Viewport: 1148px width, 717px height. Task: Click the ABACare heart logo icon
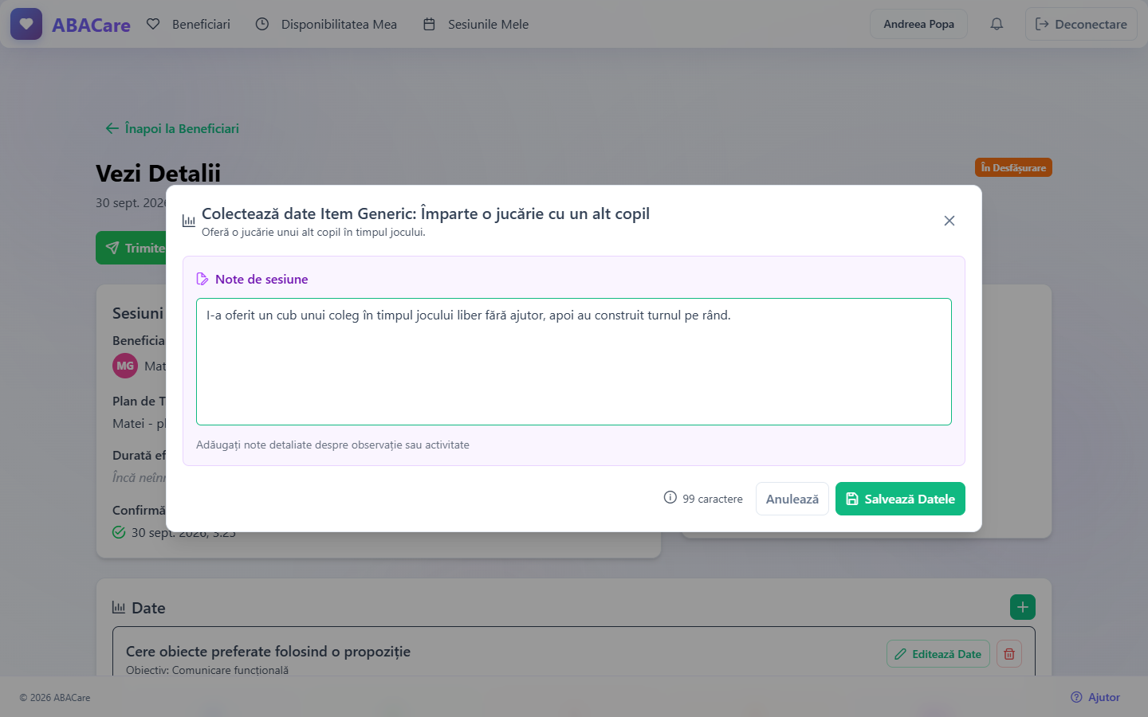tap(26, 24)
